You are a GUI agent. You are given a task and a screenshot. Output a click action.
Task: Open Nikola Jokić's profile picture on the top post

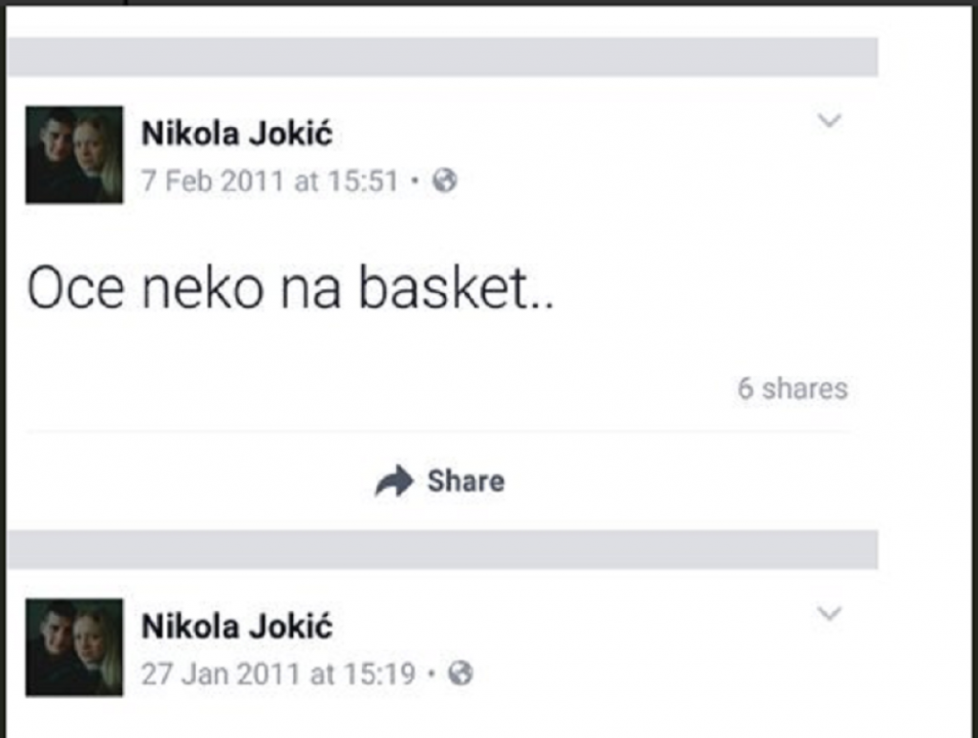click(75, 153)
